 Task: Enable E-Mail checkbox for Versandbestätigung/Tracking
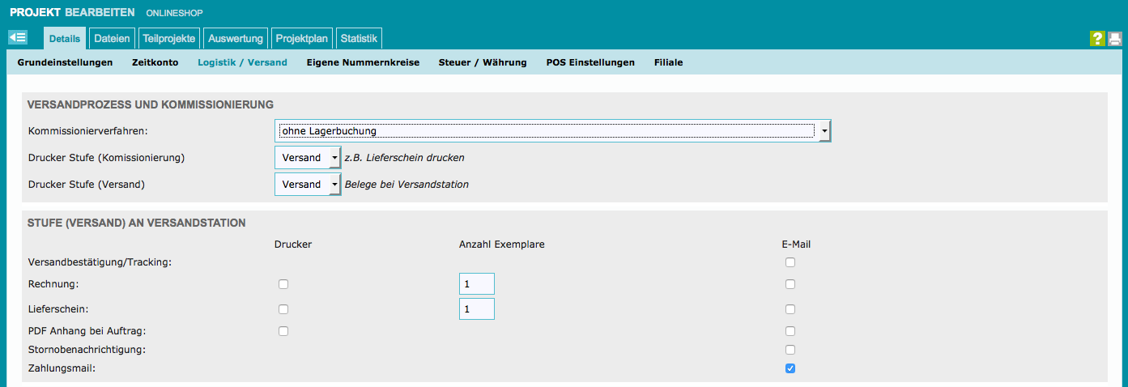(790, 262)
